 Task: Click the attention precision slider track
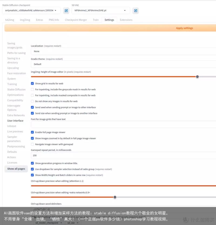(123, 186)
